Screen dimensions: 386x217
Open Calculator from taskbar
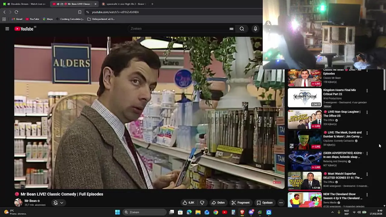tap(233, 212)
